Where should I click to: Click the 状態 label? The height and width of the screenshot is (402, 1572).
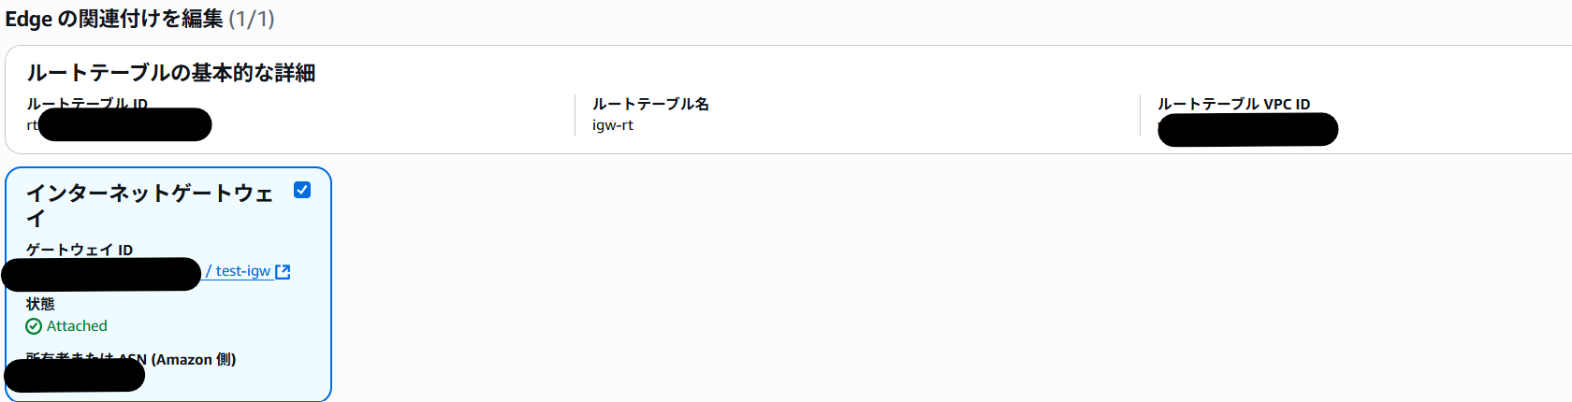(40, 304)
